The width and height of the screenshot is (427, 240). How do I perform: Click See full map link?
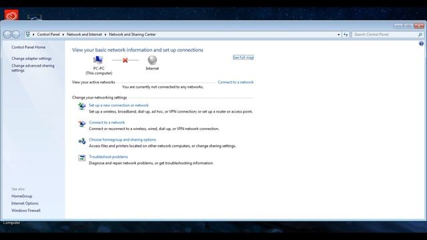pos(243,57)
